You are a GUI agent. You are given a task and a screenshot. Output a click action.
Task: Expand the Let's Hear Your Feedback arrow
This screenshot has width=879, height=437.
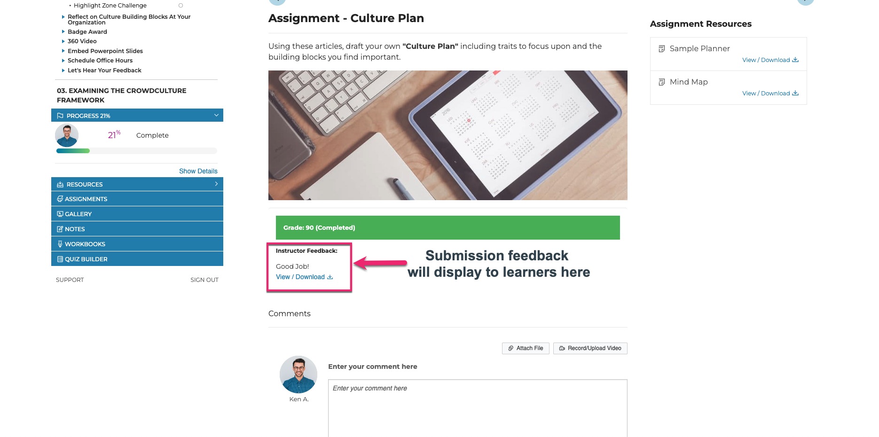pos(63,70)
